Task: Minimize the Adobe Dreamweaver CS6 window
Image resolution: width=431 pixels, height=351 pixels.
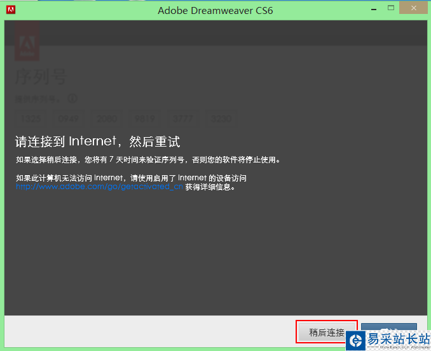Action: click(374, 9)
